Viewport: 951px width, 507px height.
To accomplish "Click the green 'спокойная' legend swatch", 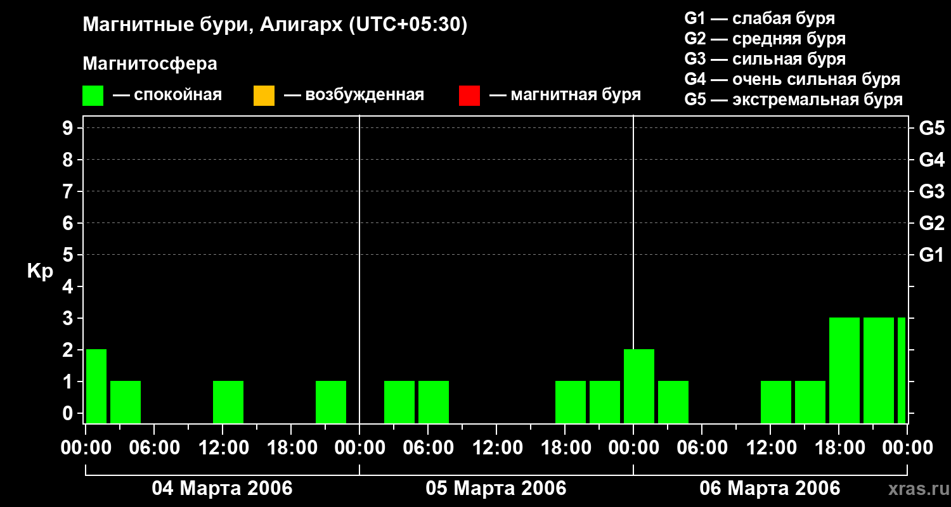I will pyautogui.click(x=93, y=96).
